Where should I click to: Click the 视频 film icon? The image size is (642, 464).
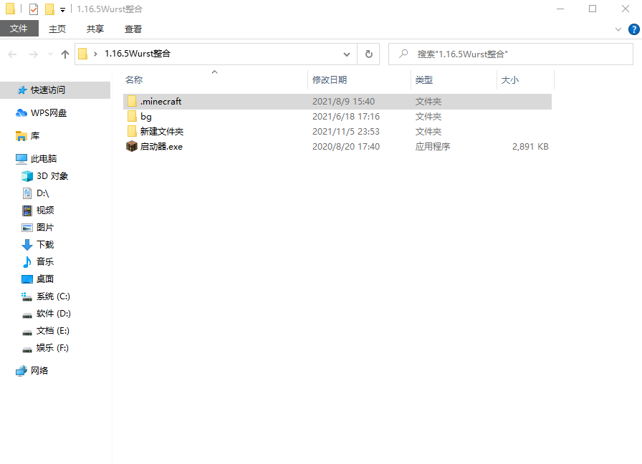[x=27, y=211]
